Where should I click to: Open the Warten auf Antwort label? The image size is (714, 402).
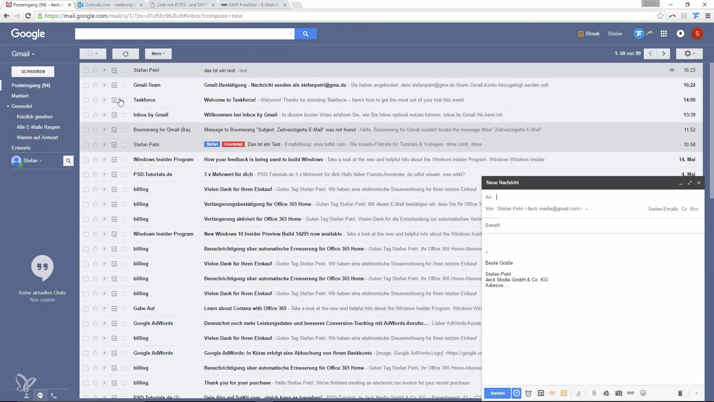pyautogui.click(x=37, y=138)
